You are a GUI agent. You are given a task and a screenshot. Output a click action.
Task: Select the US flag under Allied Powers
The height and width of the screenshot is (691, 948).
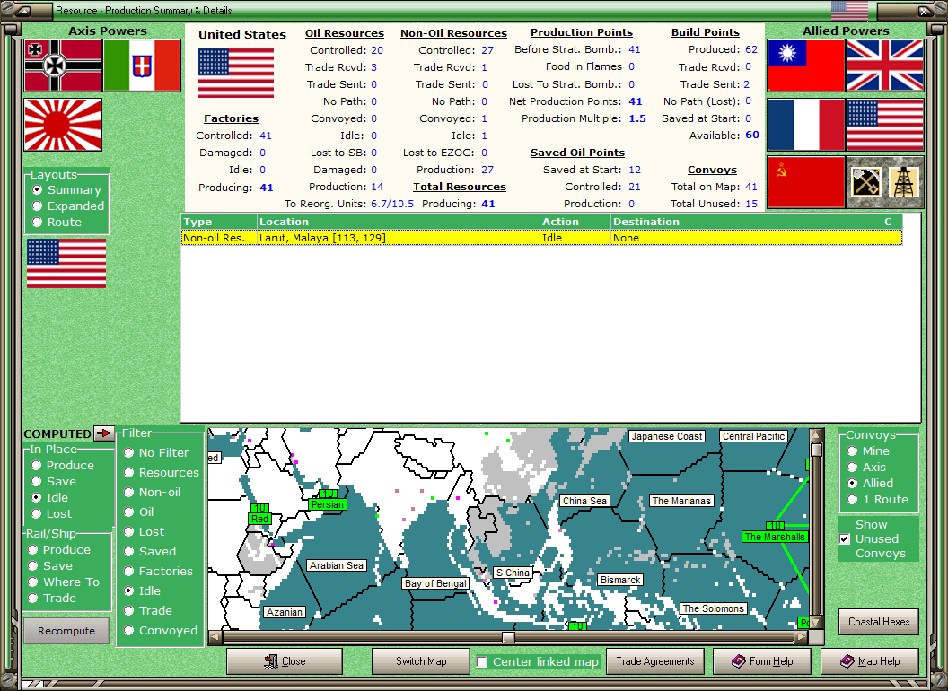(885, 125)
